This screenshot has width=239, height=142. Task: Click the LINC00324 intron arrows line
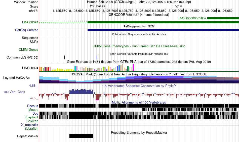[63, 22]
